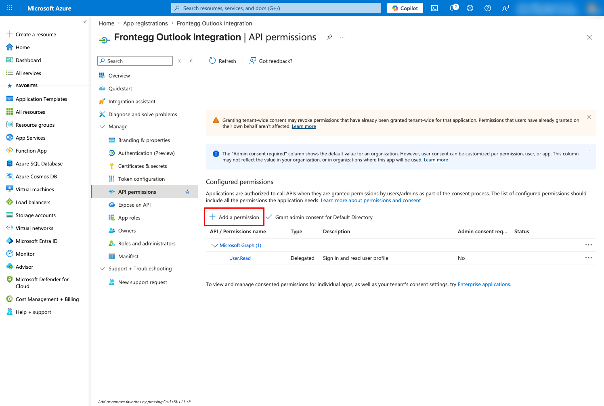Collapse the left portal sidebar
The width and height of the screenshot is (604, 406).
85,22
